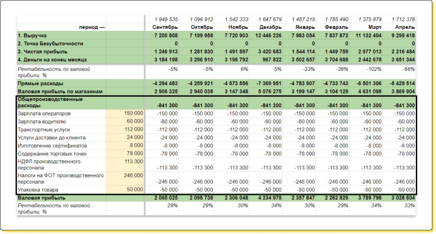Click Валовая прибыль value 3 028 604

click(403, 198)
